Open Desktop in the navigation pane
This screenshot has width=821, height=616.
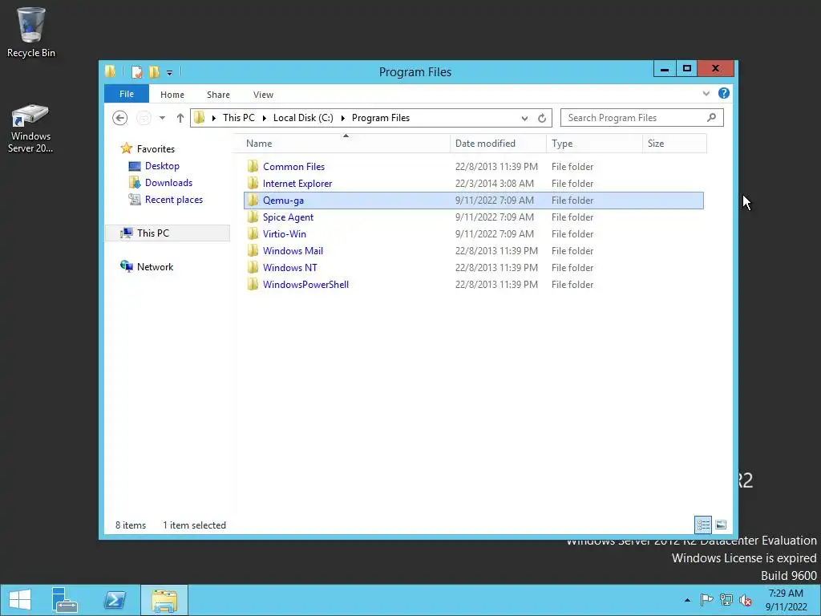click(162, 166)
